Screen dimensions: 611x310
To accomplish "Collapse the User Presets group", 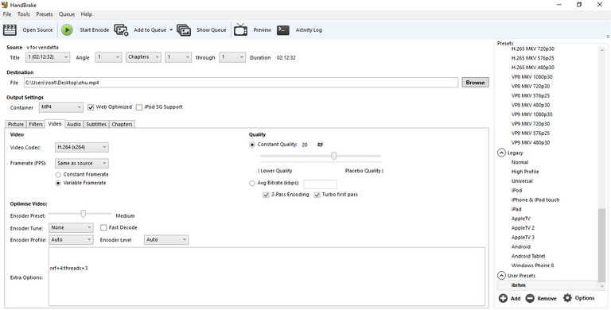I will (502, 275).
